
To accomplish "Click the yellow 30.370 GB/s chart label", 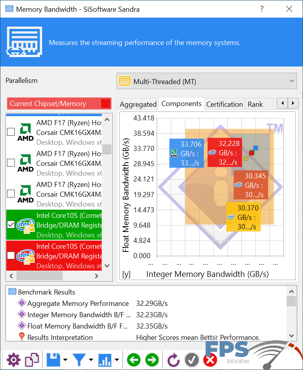I will point(243,217).
